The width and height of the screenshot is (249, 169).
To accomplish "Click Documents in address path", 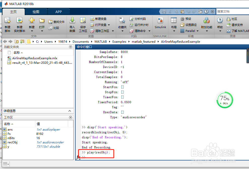I will (81, 42).
